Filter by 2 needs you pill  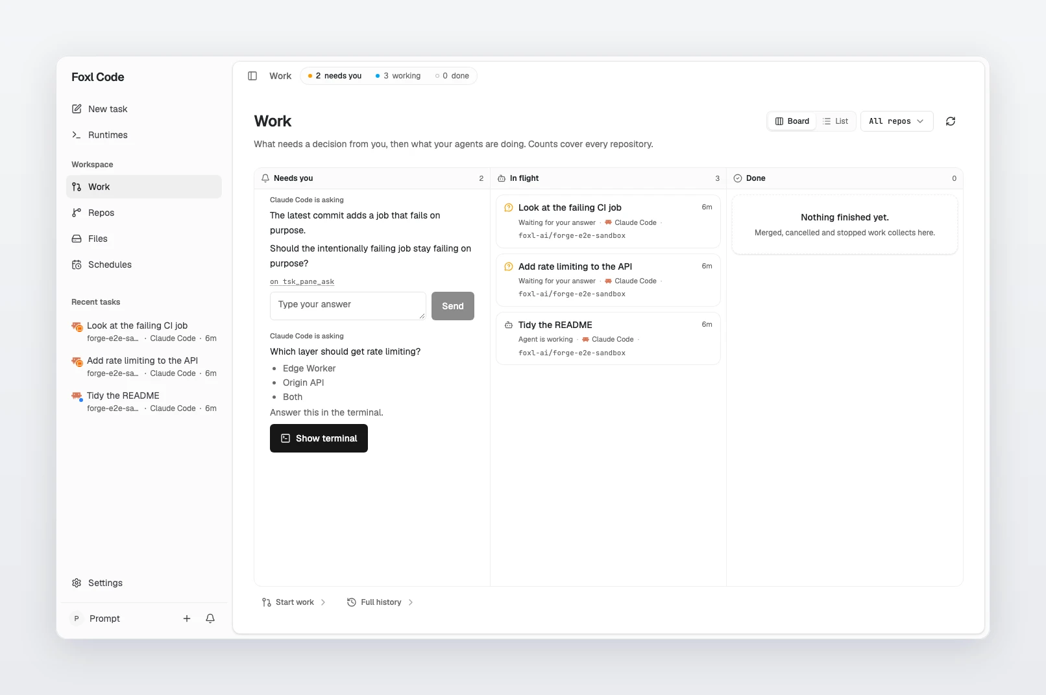(335, 76)
